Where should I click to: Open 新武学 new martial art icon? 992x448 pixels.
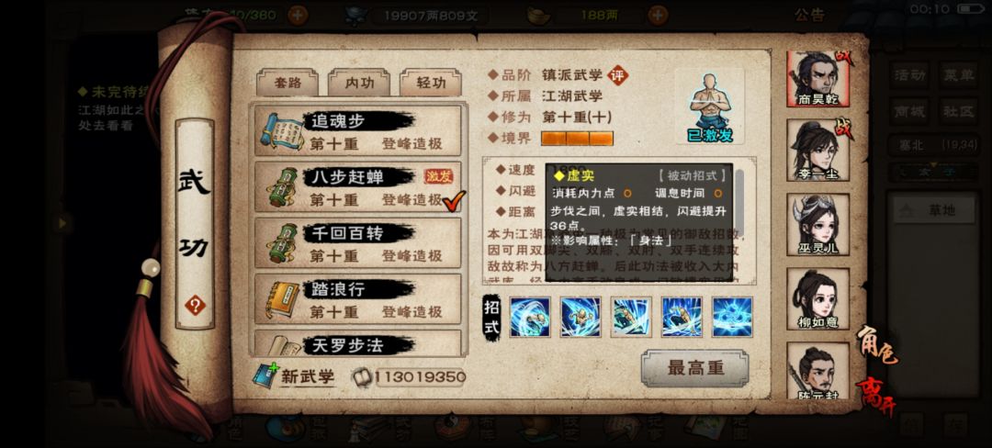(264, 376)
